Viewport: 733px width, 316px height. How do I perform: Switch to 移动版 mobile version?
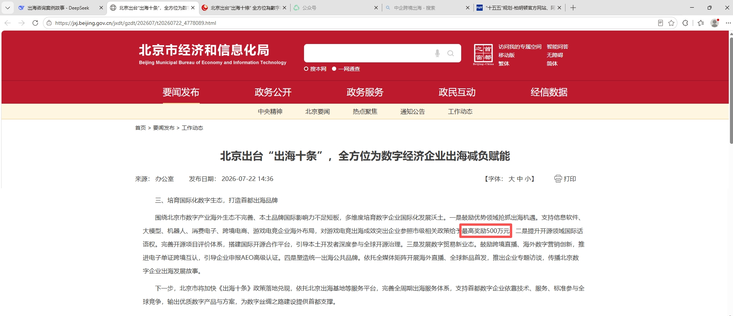[506, 55]
